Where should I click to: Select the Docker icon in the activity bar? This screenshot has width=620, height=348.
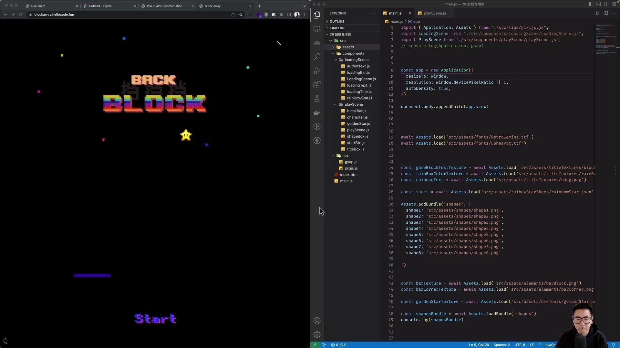317,112
